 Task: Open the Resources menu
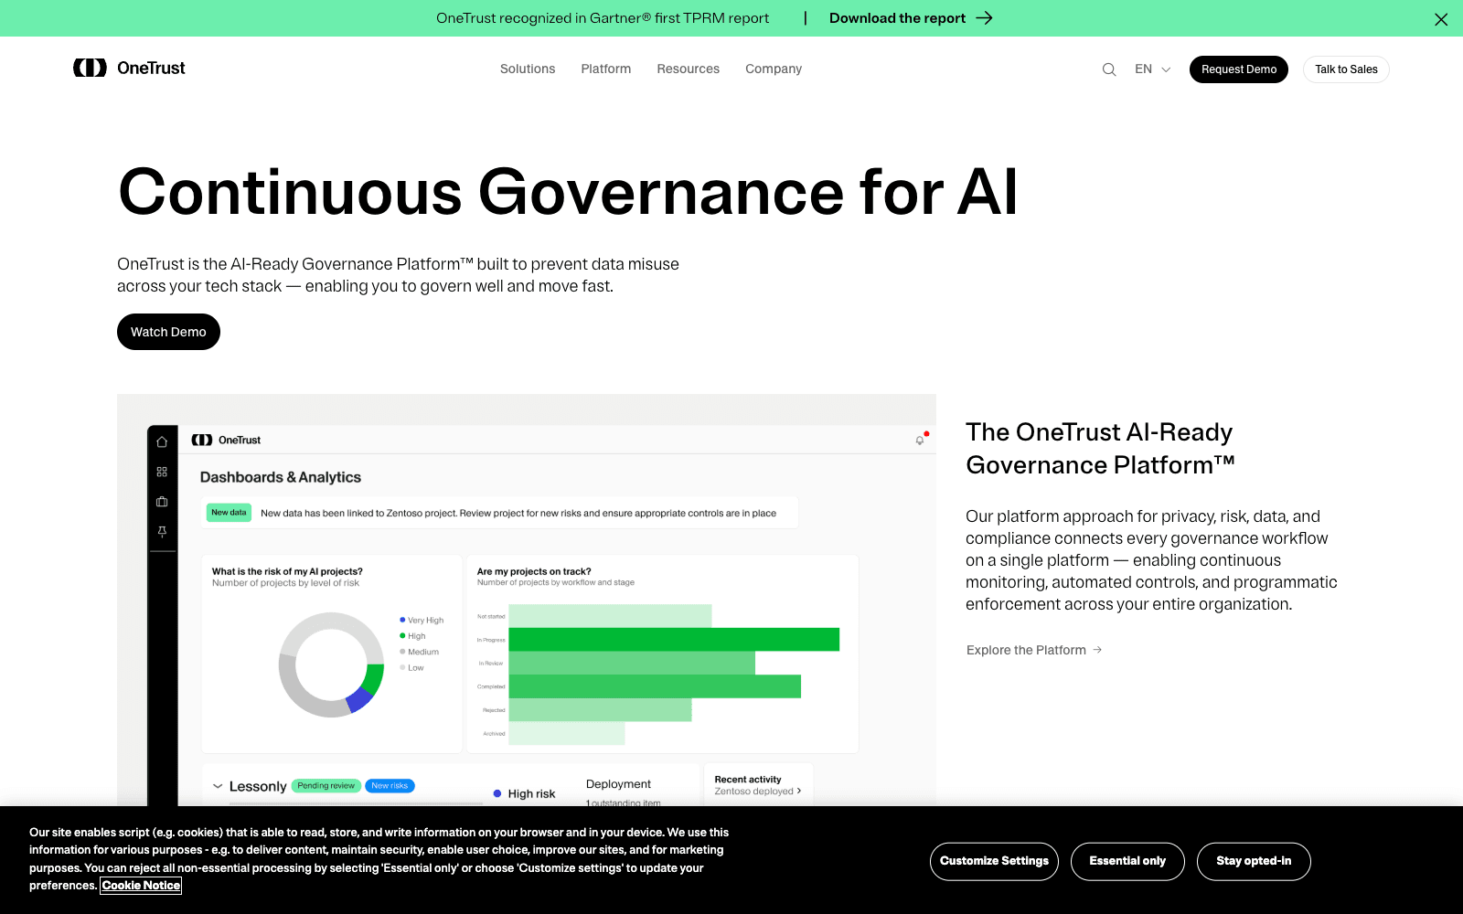coord(689,69)
